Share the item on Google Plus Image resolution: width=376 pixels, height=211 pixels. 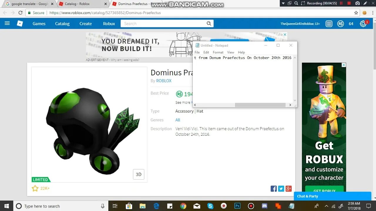click(289, 189)
